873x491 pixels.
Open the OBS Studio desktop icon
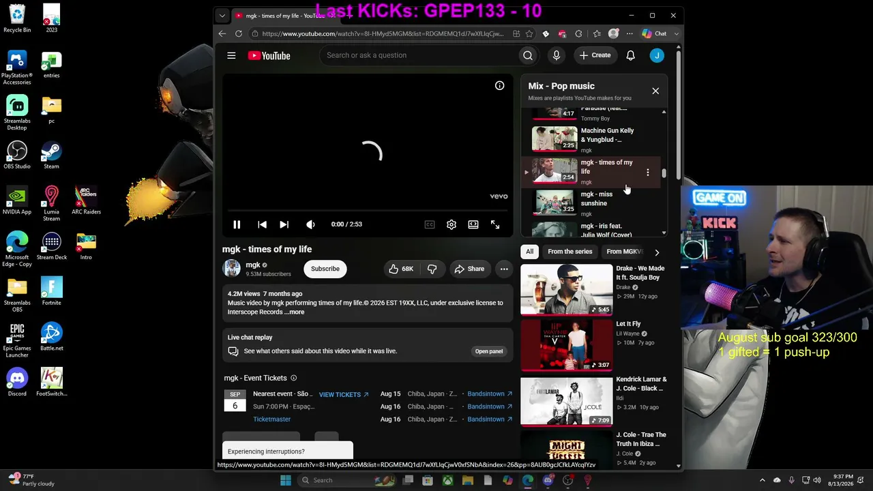click(17, 155)
